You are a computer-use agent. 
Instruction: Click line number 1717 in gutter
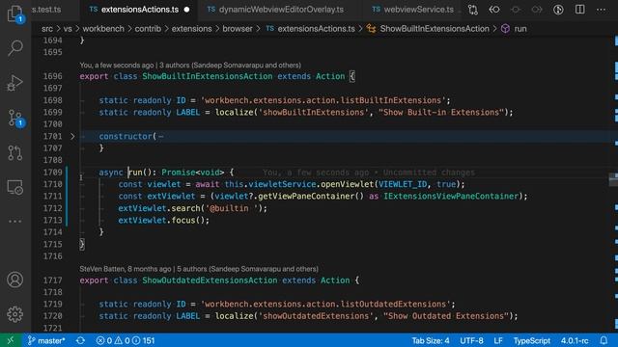pos(53,280)
